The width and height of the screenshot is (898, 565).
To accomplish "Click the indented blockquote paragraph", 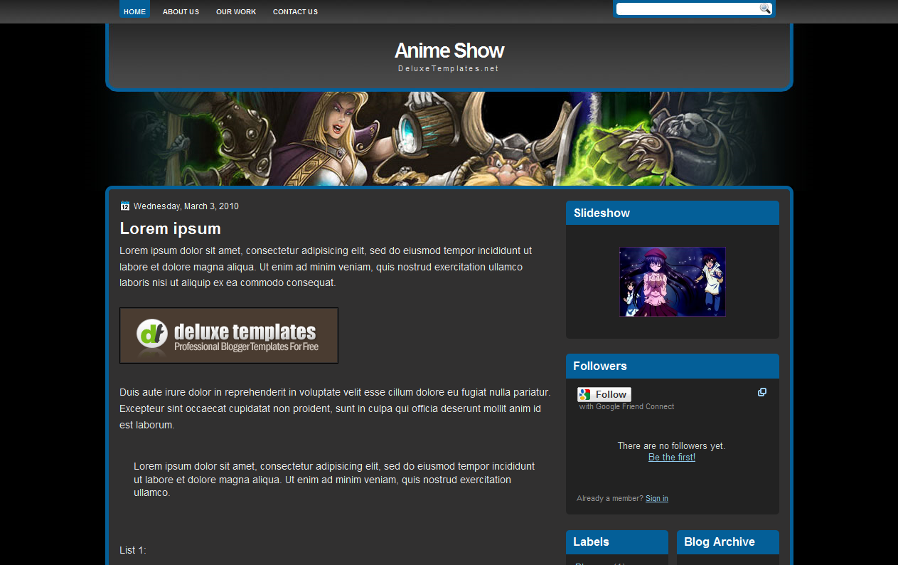I will (334, 479).
